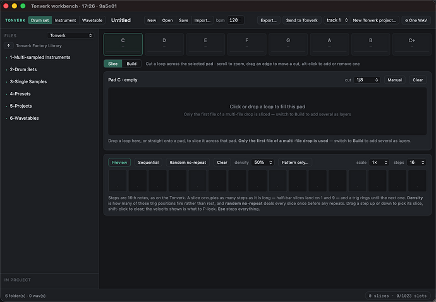Switch to Wavetable mode

click(92, 20)
